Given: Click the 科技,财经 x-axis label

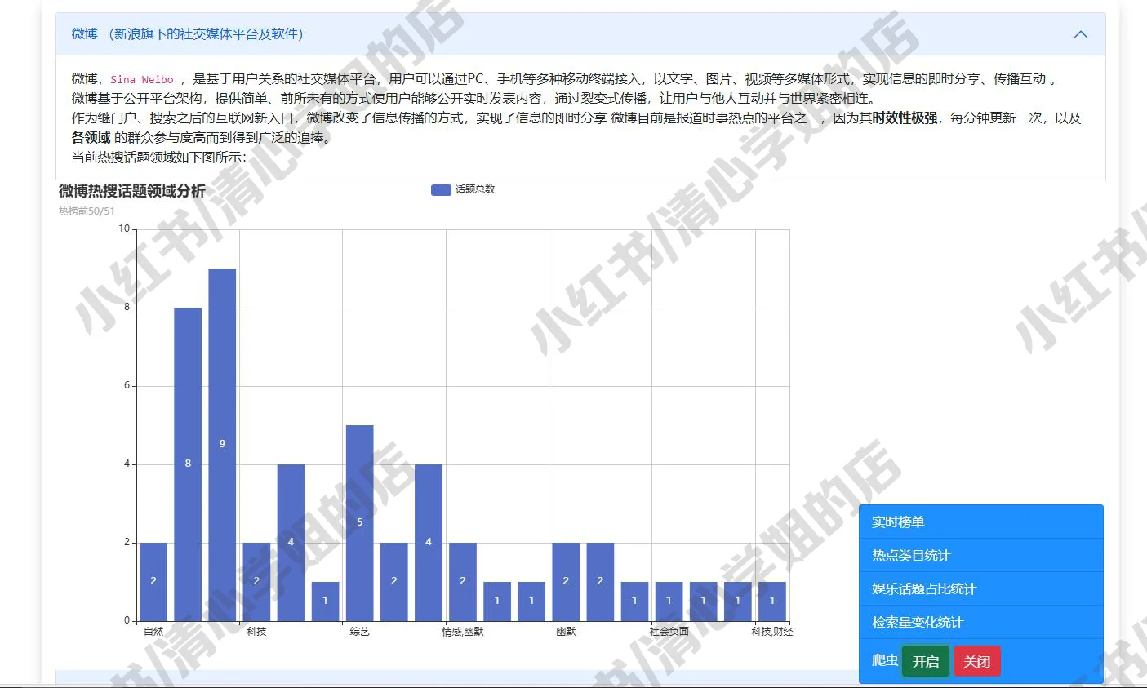Looking at the screenshot, I should [x=772, y=632].
